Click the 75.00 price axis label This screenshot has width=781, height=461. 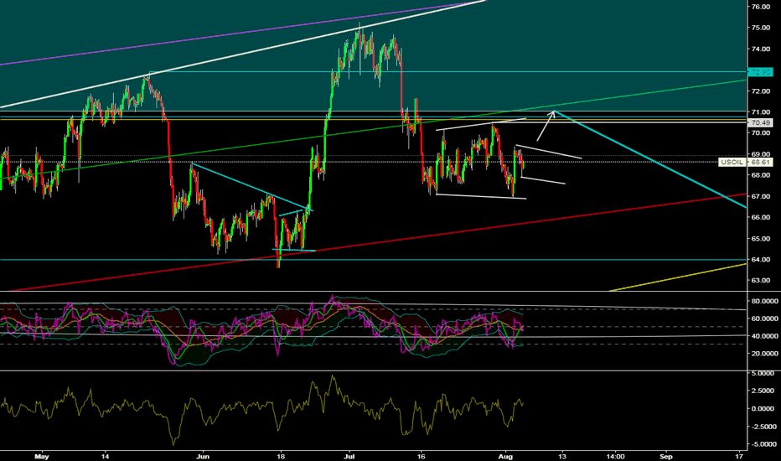761,28
